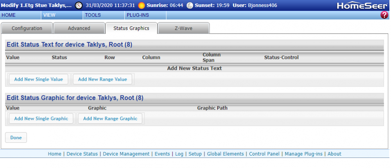Screen dimensions: 391x168
Task: Open the VIEW menu
Action: click(49, 15)
